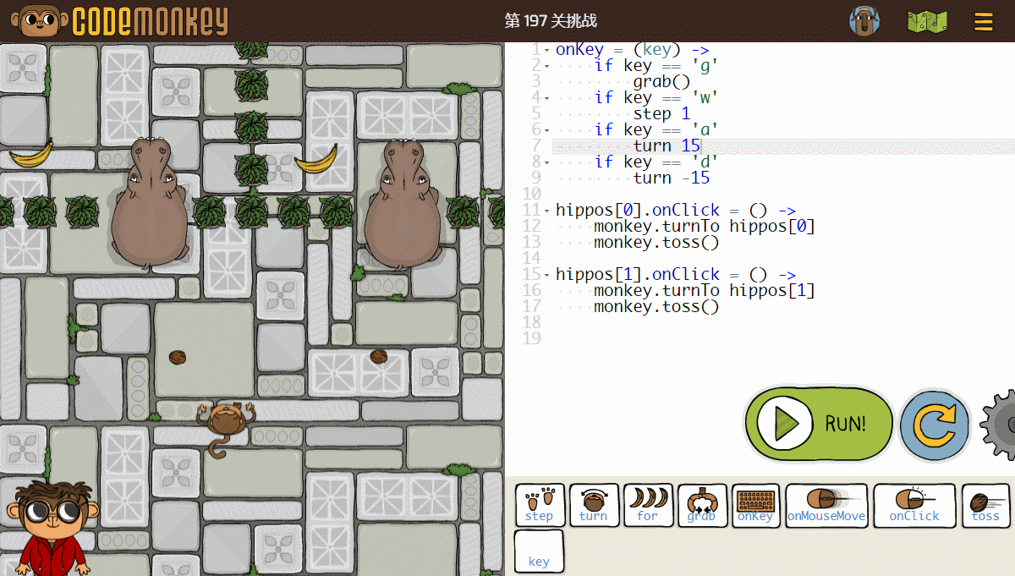Viewport: 1015px width, 576px height.
Task: Reset the code with the circular arrow button
Action: tap(934, 425)
